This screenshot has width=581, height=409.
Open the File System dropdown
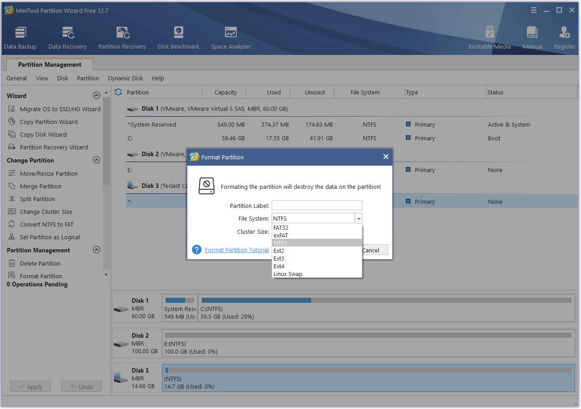[358, 218]
